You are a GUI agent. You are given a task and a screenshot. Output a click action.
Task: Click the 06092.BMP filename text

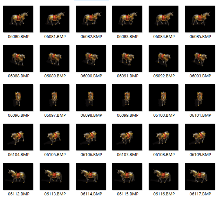[x=164, y=76]
